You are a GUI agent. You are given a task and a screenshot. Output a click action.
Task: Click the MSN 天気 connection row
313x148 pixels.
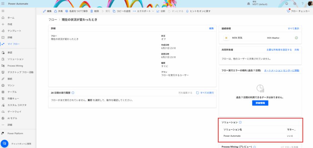pos(260,38)
